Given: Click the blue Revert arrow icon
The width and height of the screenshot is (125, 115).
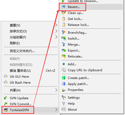Looking at the screenshot, I should pyautogui.click(x=64, y=7).
